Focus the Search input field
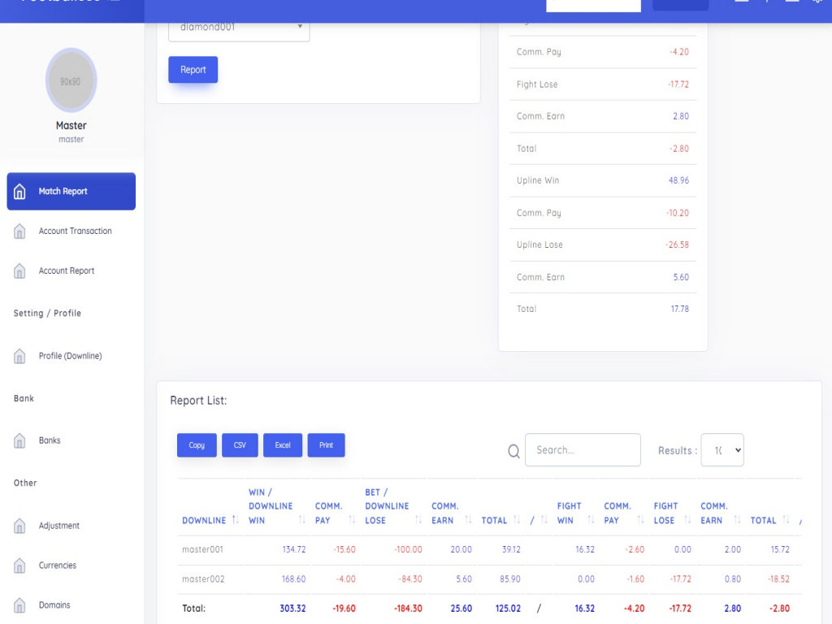The height and width of the screenshot is (624, 832). pos(583,450)
